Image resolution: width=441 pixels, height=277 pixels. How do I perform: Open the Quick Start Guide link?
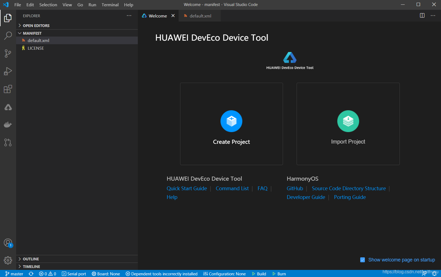pos(187,188)
